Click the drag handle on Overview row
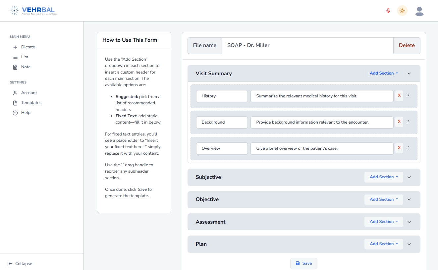The image size is (438, 270). (x=408, y=148)
